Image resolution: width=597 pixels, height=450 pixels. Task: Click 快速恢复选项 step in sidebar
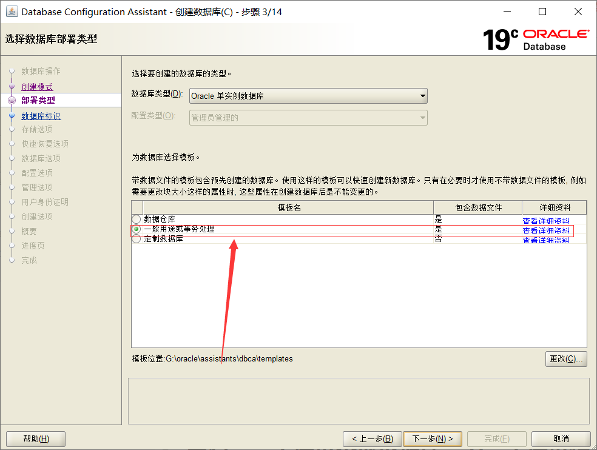tap(45, 144)
